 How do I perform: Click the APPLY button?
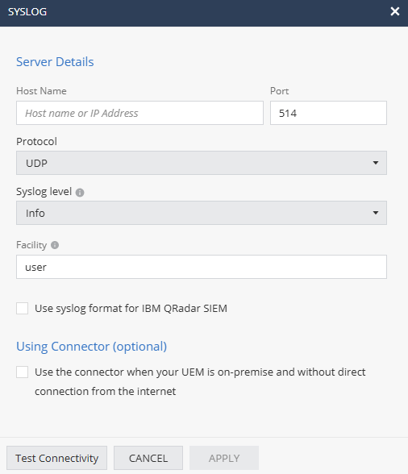pyautogui.click(x=224, y=458)
